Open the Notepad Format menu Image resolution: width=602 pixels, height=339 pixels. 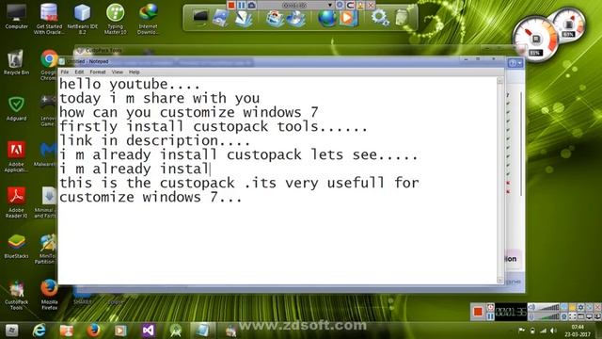click(98, 72)
